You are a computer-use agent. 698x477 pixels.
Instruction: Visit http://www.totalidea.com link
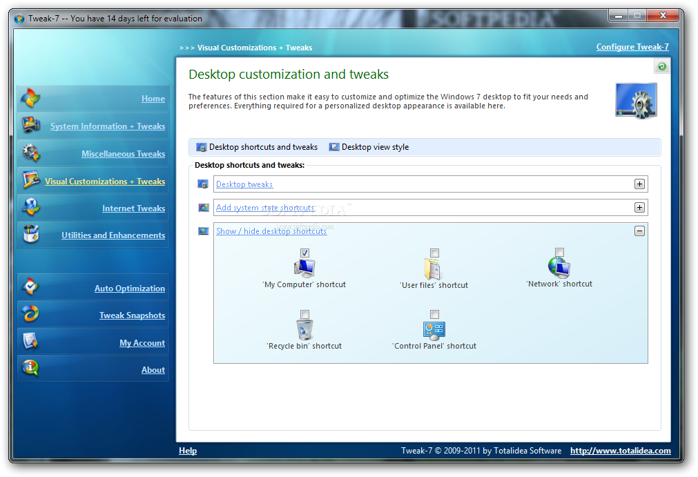(x=621, y=451)
